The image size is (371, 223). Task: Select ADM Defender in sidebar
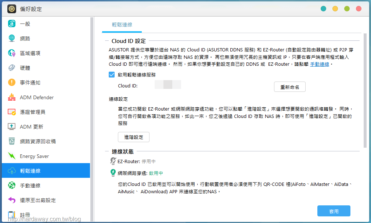pyautogui.click(x=46, y=97)
